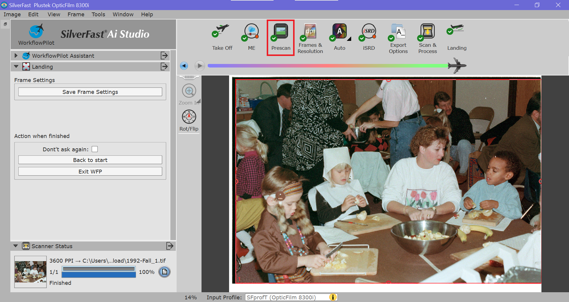
Task: Click the Back to start button
Action: 90,160
